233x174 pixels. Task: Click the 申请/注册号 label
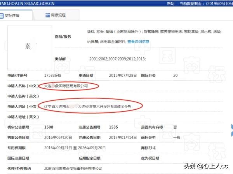tap(17, 76)
